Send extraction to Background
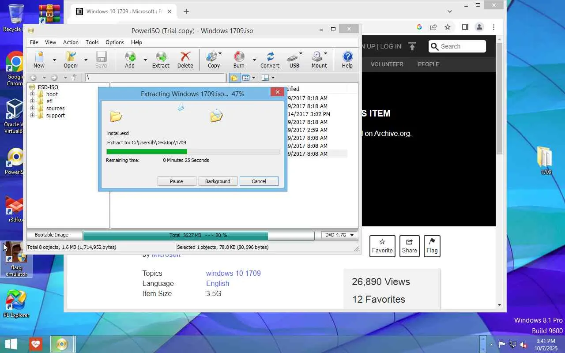The width and height of the screenshot is (565, 353). (218, 181)
